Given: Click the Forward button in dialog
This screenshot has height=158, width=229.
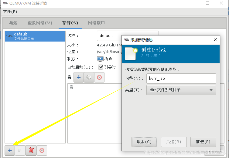Looking at the screenshot, I should [x=203, y=142].
